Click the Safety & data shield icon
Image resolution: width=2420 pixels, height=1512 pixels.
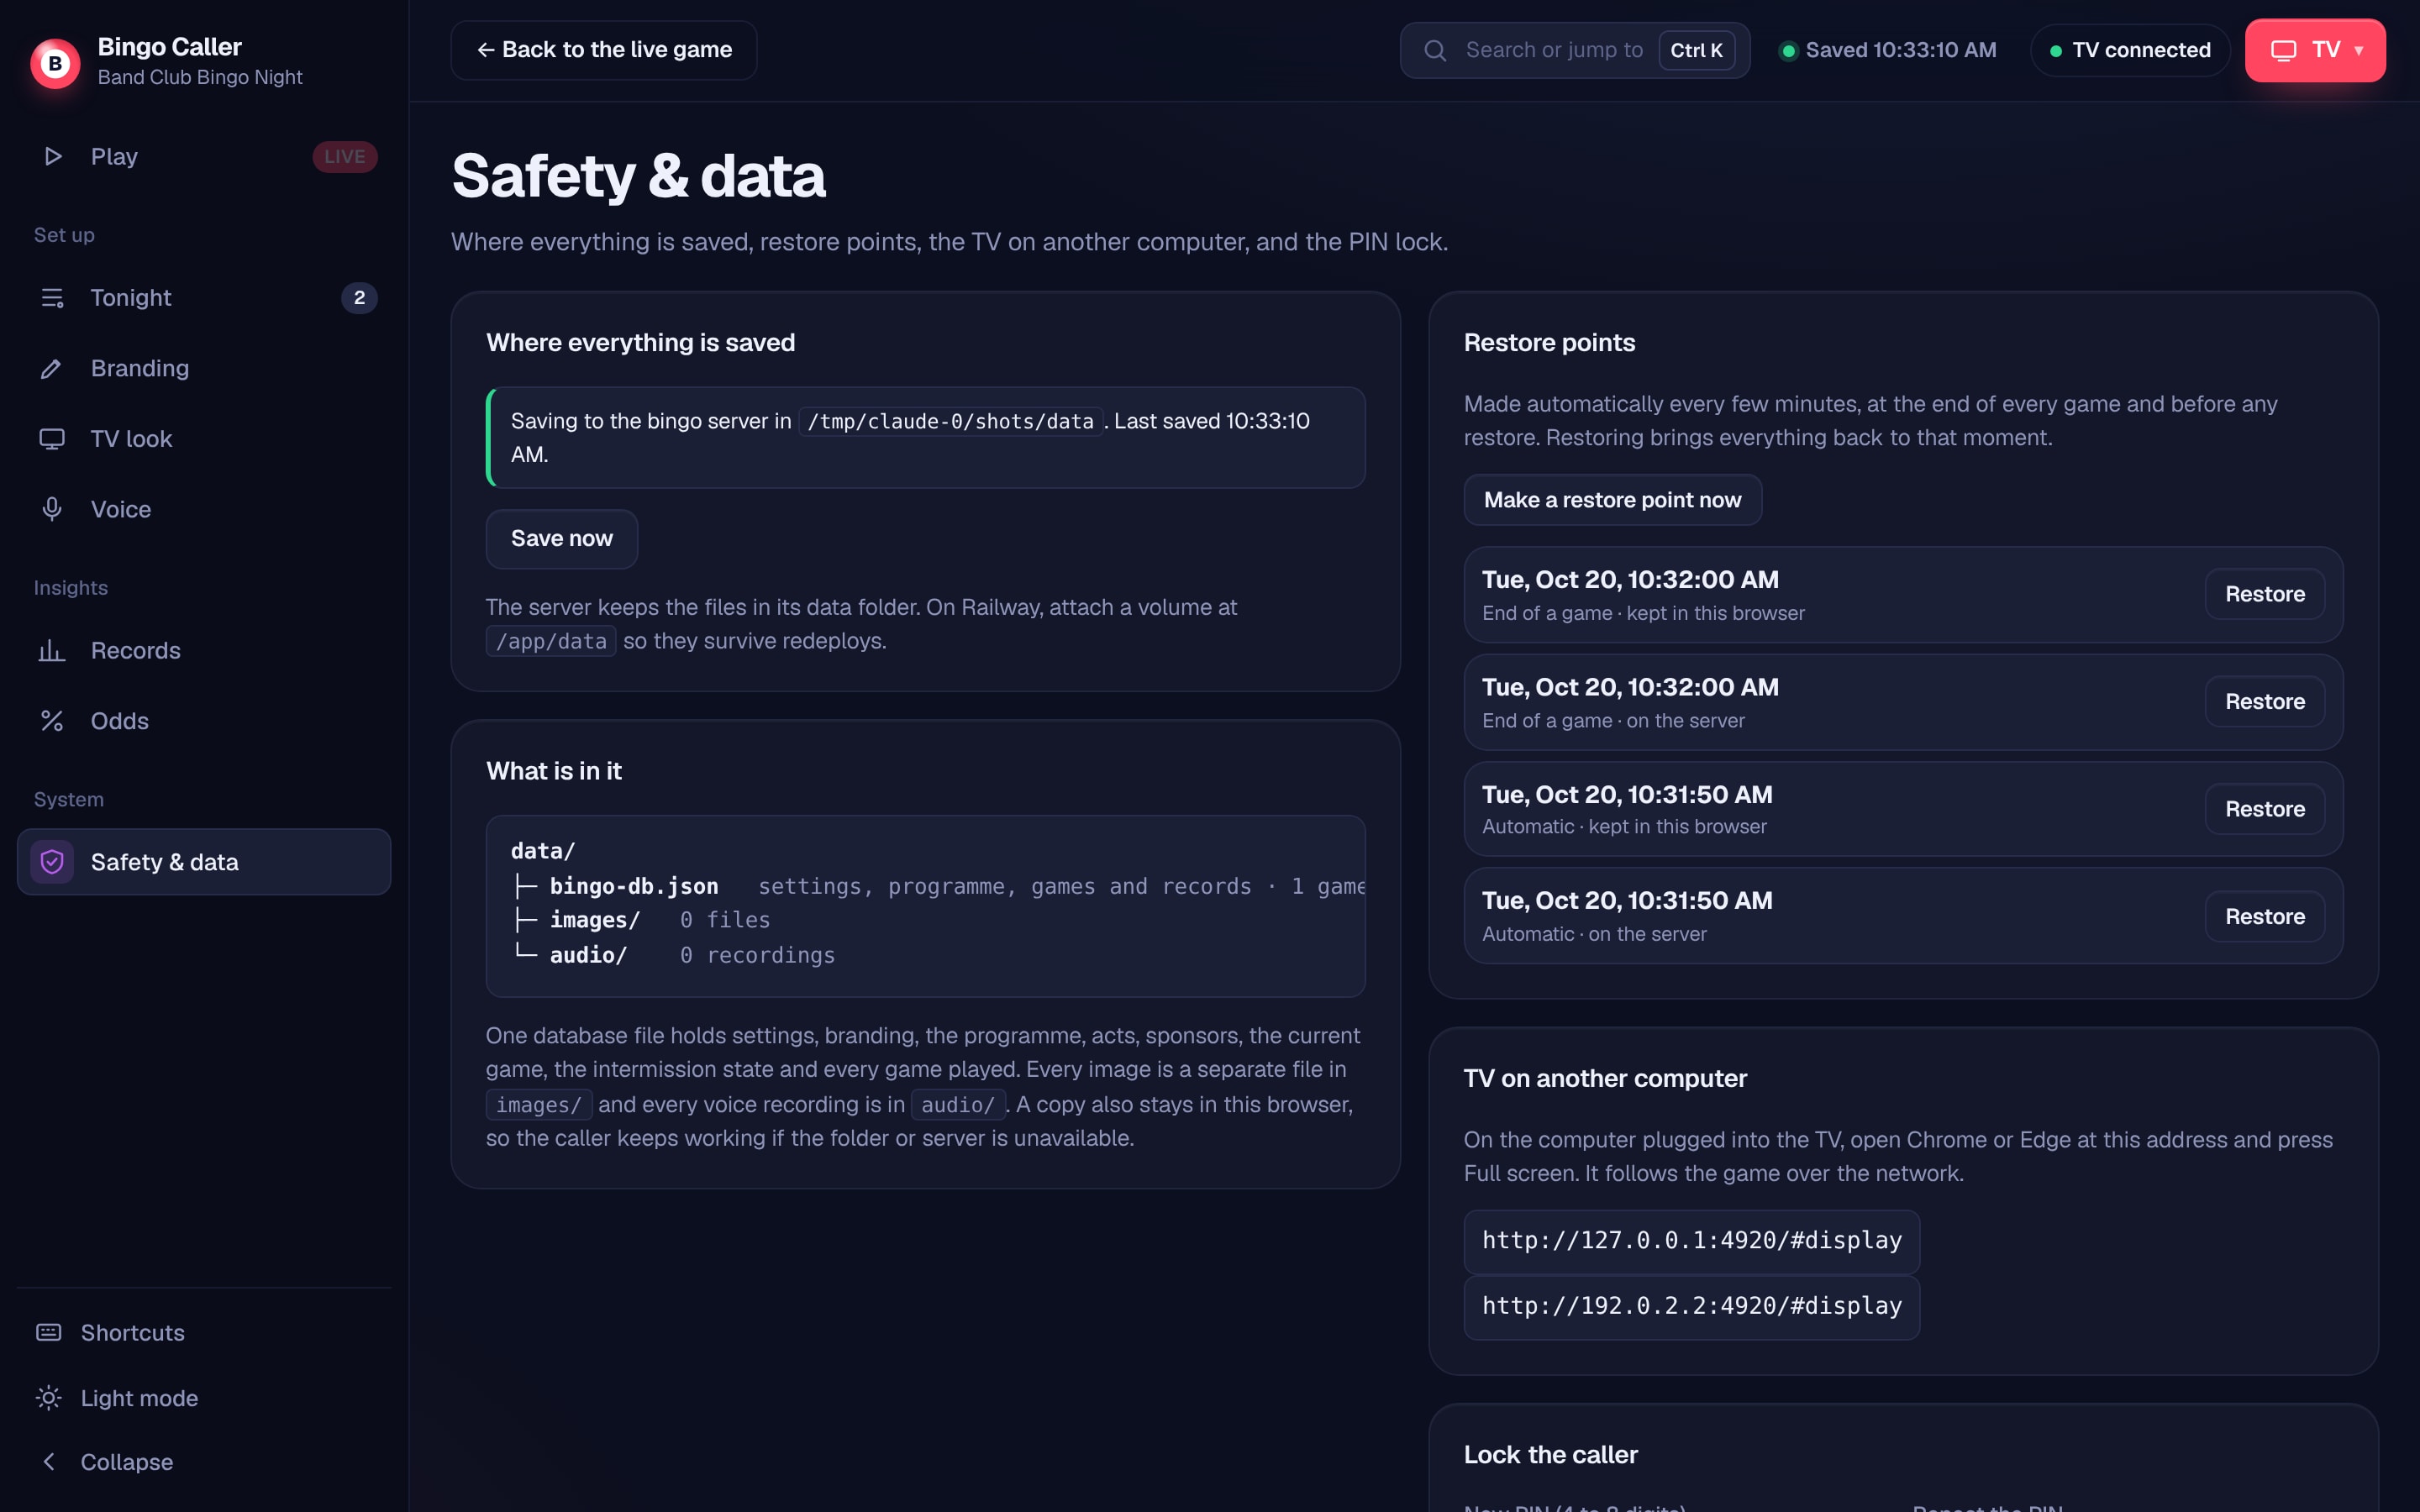pos(52,862)
